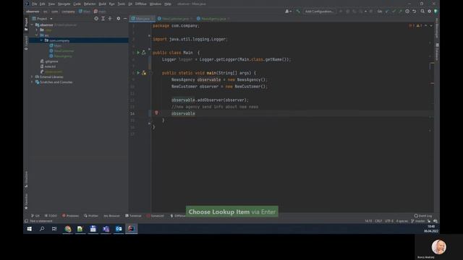Image resolution: width=463 pixels, height=260 pixels.
Task: Open Windows Start menu
Action: point(29,229)
